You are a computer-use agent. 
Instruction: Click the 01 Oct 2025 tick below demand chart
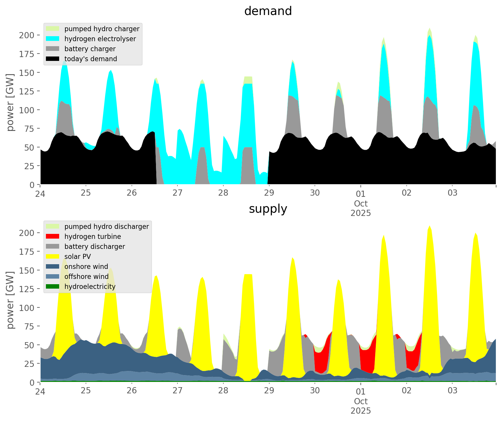[x=361, y=203]
